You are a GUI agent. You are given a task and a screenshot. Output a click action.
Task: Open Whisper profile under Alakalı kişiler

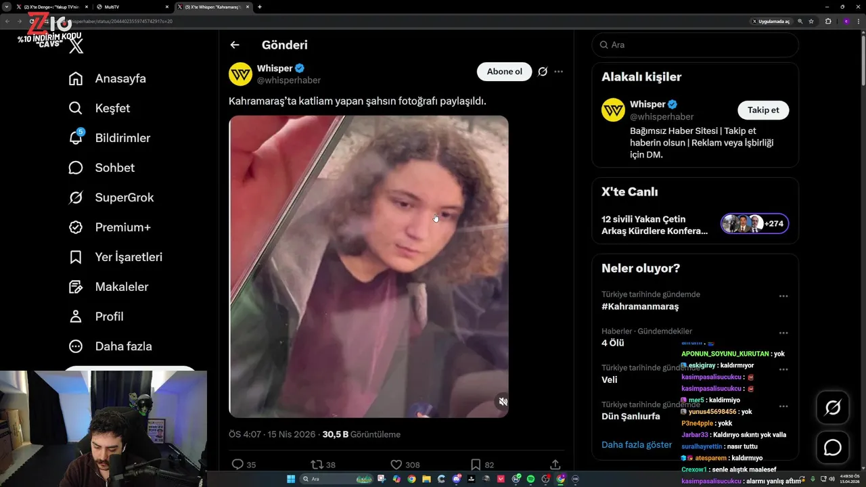[647, 104]
